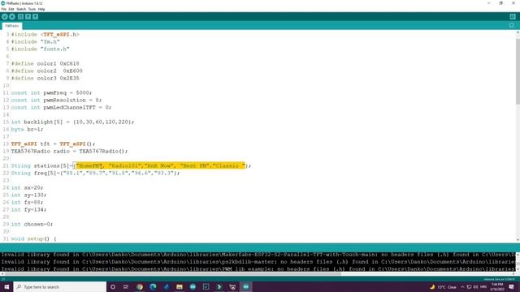Screen dimensions: 520x292
Task: Open the weather widget showing Clear
Action: 444,286
